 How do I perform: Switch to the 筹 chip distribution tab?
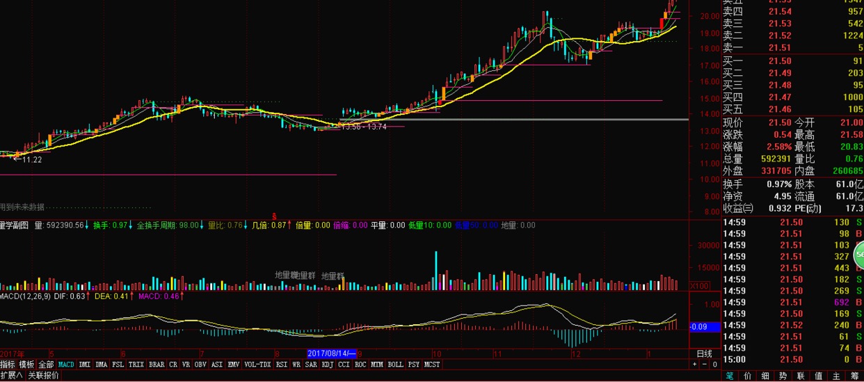click(856, 376)
